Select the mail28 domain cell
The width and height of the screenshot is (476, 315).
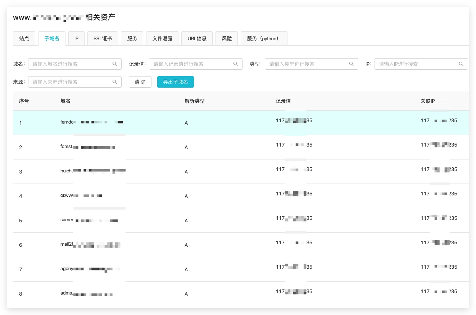click(91, 244)
